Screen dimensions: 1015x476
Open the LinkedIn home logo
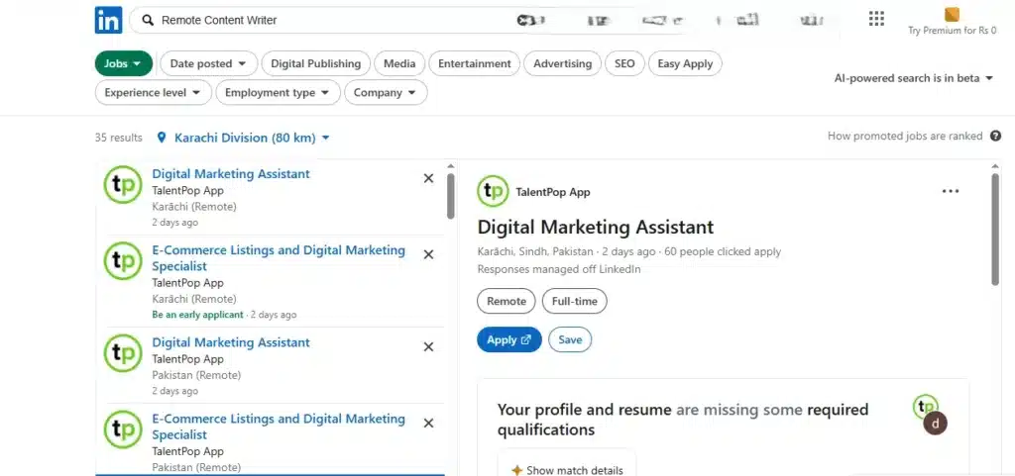[108, 20]
